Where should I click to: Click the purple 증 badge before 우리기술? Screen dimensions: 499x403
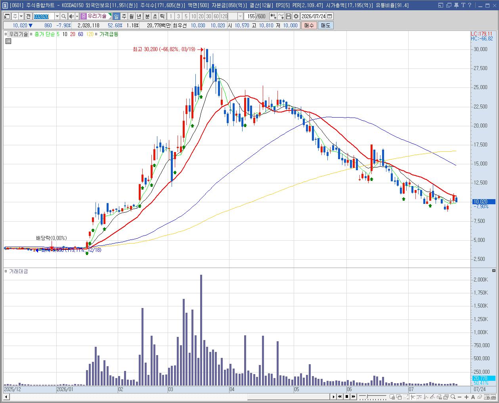click(x=83, y=16)
